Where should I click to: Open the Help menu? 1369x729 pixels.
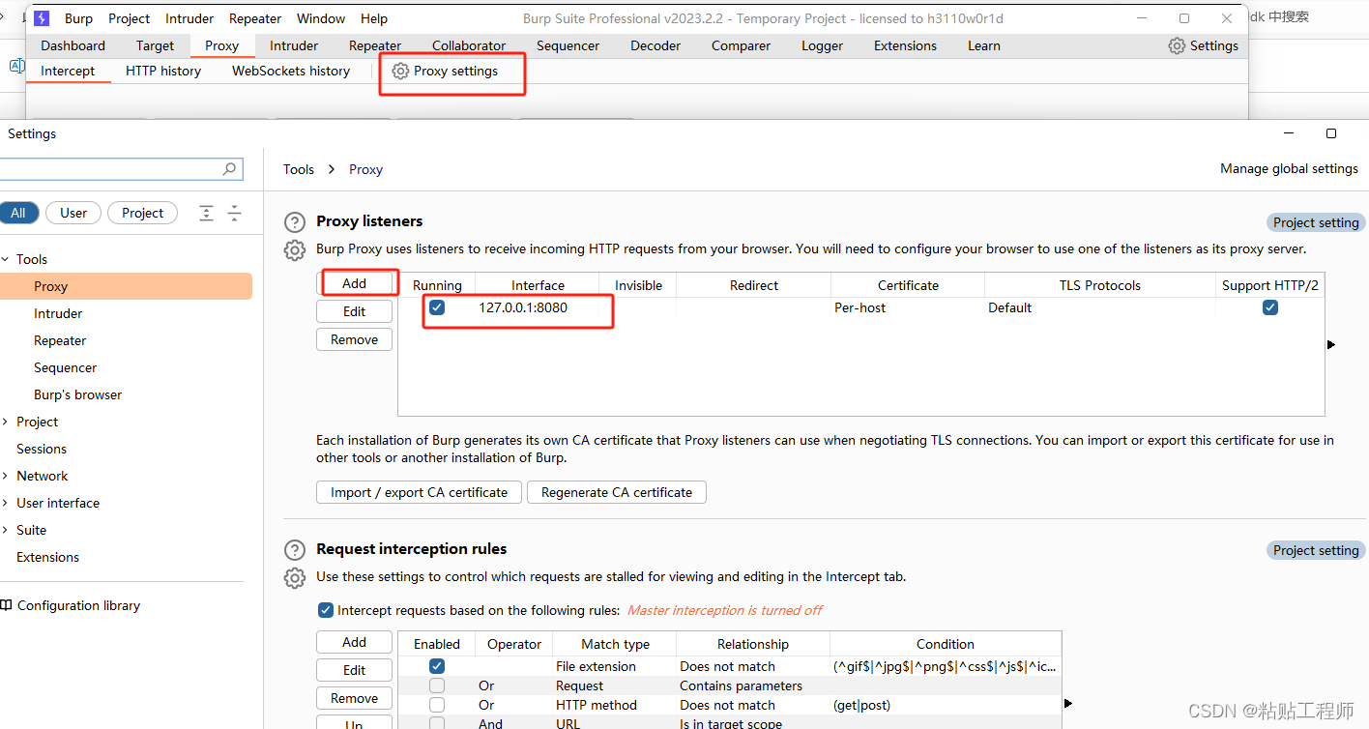[374, 18]
